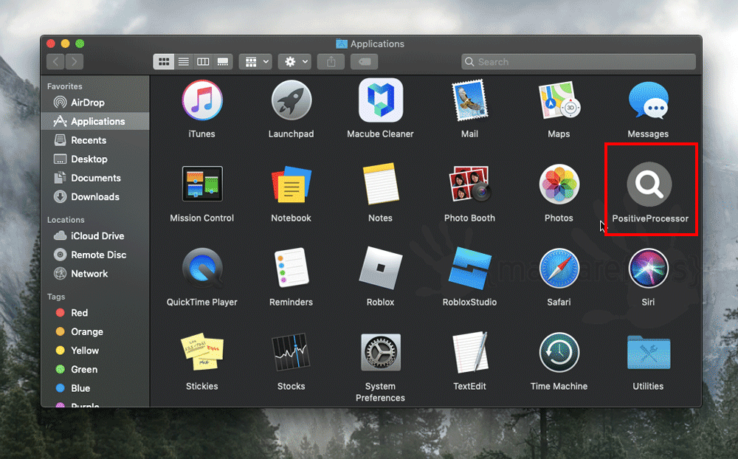Viewport: 738px width, 459px height.
Task: Open Desktop in the sidebar
Action: (95, 159)
